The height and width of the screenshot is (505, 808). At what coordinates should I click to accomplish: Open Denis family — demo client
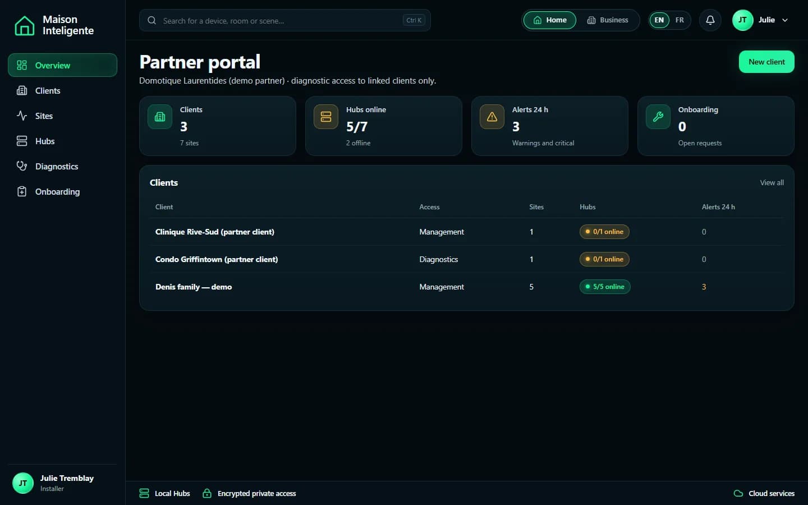(466, 287)
